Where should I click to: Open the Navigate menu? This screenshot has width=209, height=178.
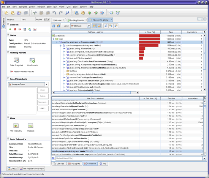point(23,7)
